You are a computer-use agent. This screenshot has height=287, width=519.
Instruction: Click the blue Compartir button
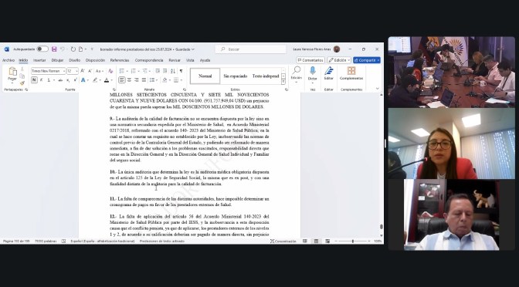click(367, 60)
